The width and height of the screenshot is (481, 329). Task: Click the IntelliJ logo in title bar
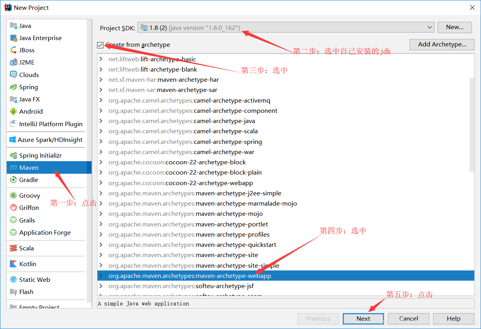tap(8, 7)
